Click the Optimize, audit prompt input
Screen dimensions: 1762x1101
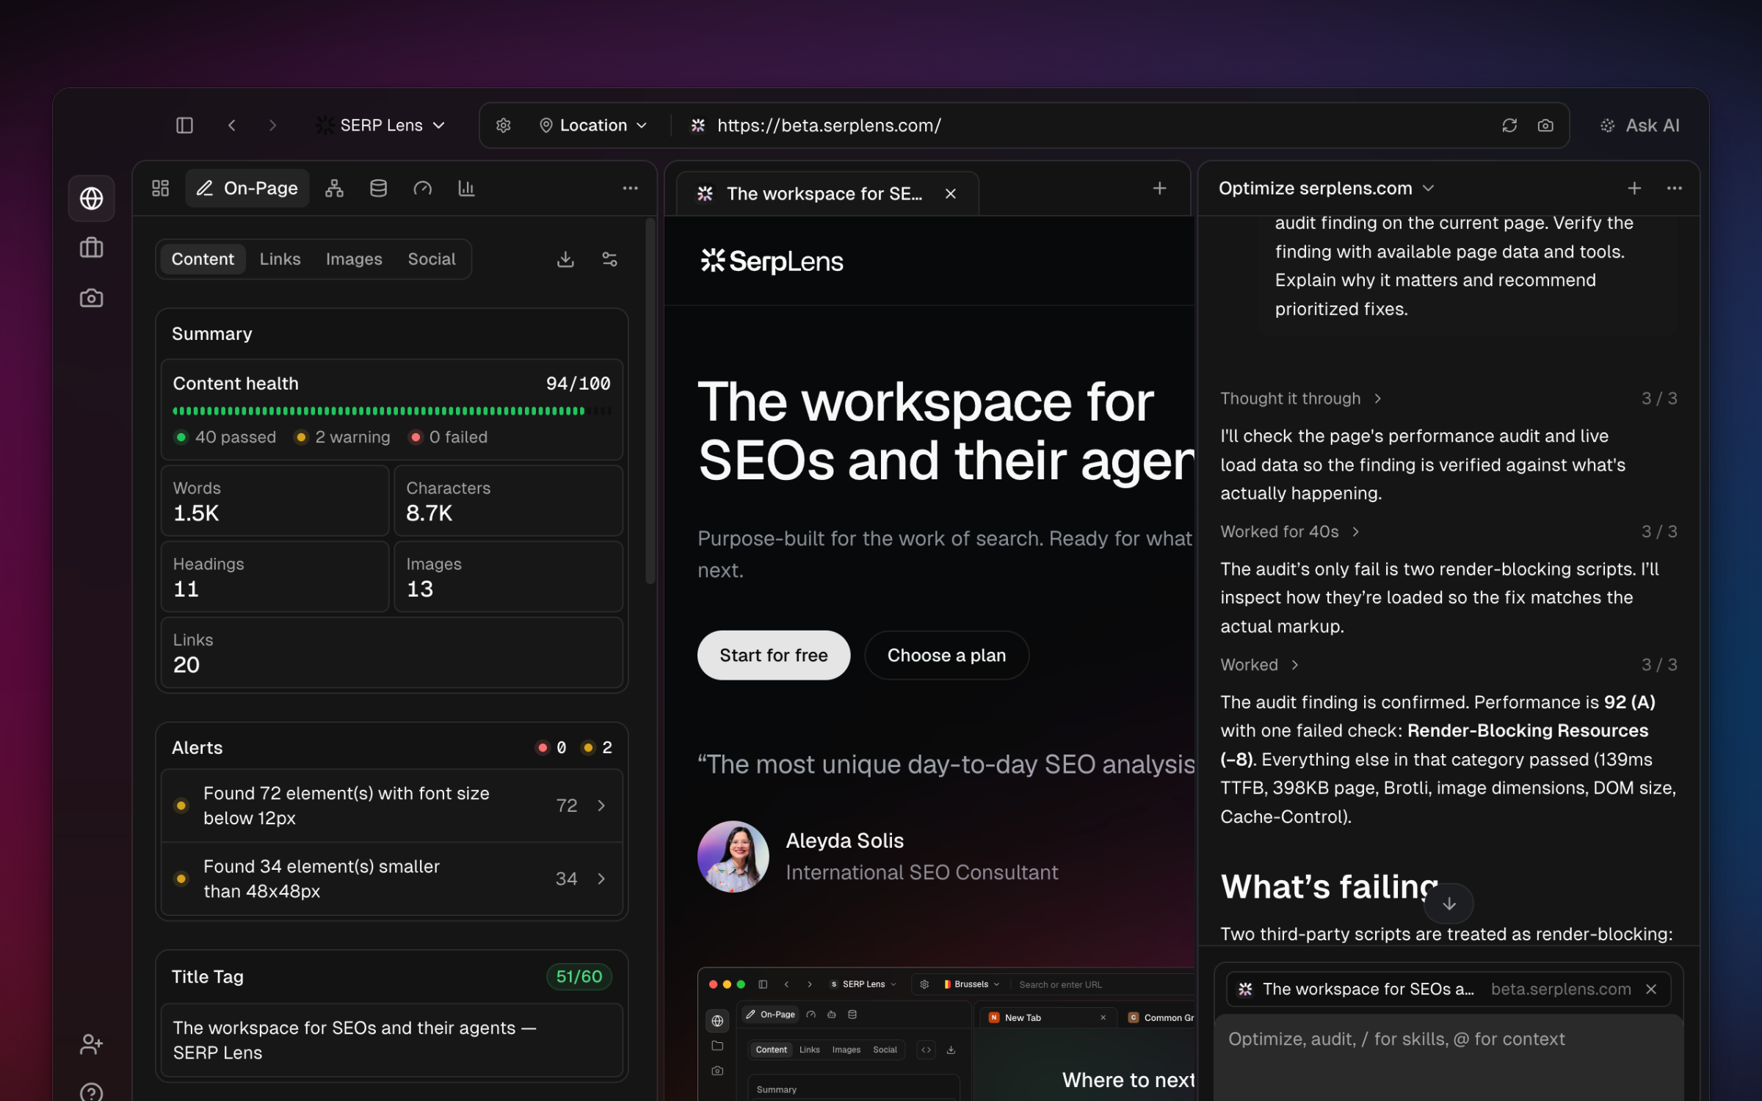point(1448,1057)
